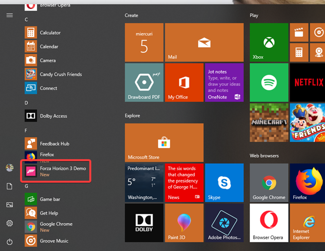Launch the Google Chrome tile

[x=269, y=183]
